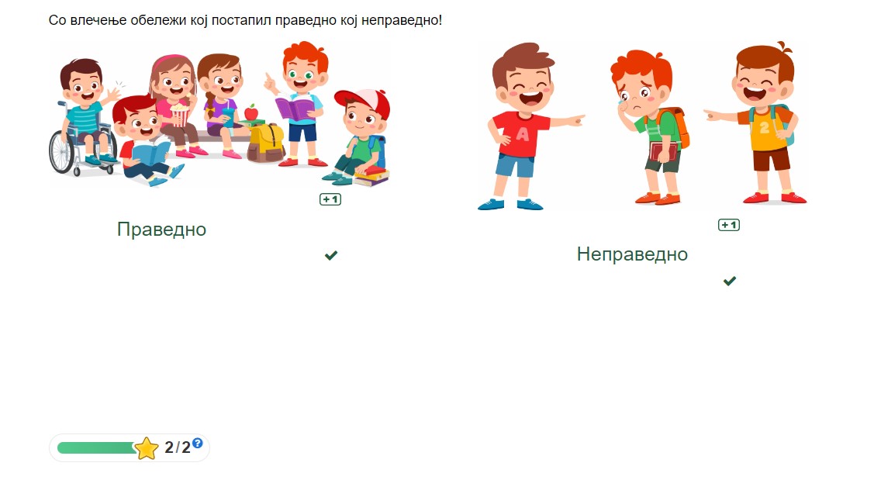Click the +1 badge under the group picture

click(330, 199)
